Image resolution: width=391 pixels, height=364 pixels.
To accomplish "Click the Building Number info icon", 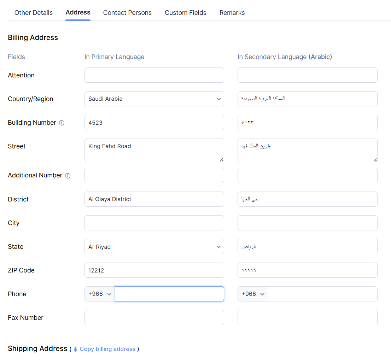I will pyautogui.click(x=62, y=123).
